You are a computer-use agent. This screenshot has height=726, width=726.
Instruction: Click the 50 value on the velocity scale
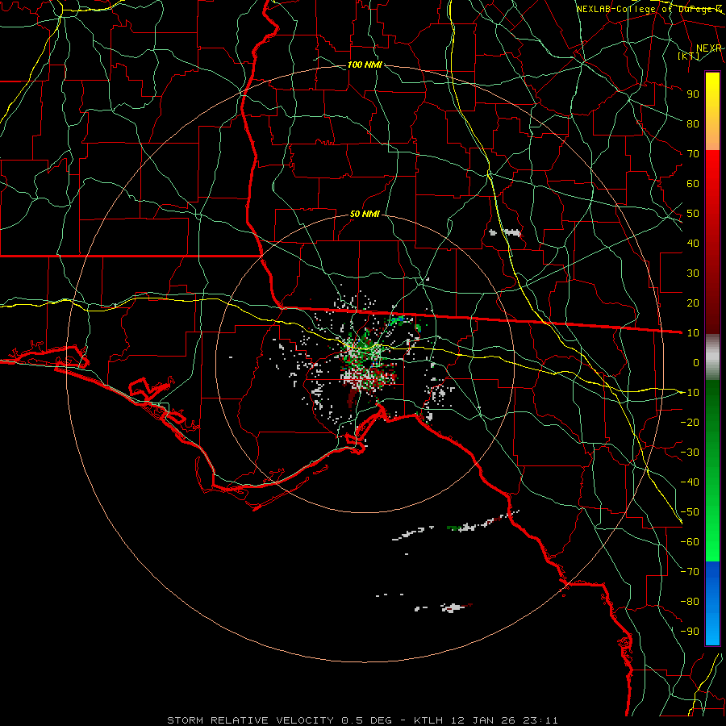[693, 214]
